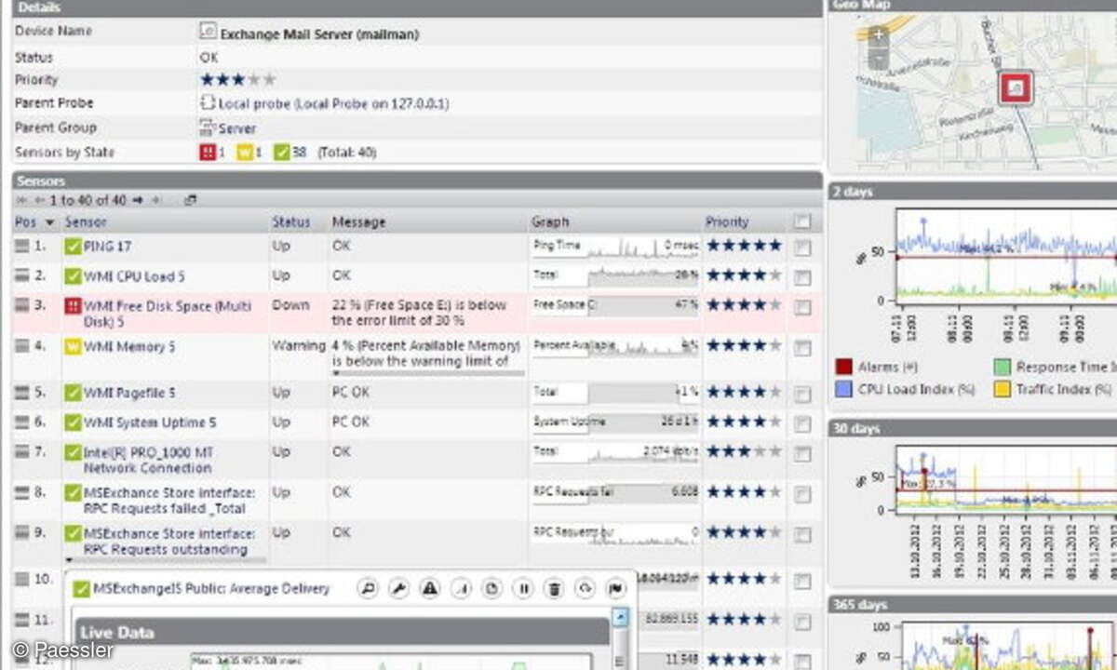Open sensors table in new window icon
The width and height of the screenshot is (1117, 670).
click(x=190, y=200)
